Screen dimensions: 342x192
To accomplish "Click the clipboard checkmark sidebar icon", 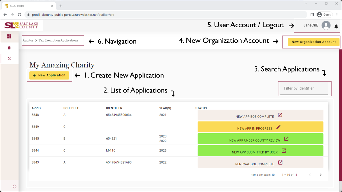I will tap(9, 48).
